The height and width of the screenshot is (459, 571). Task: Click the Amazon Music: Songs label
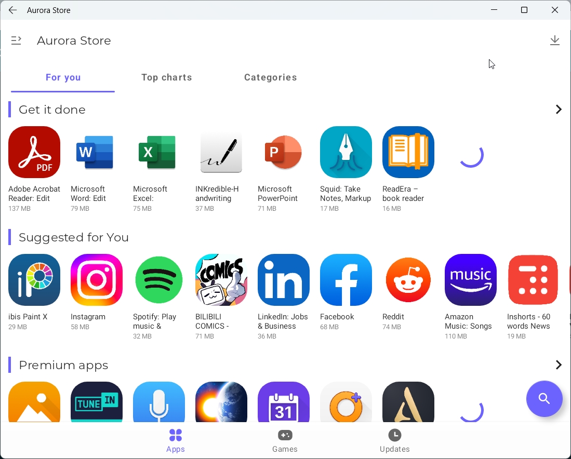468,321
